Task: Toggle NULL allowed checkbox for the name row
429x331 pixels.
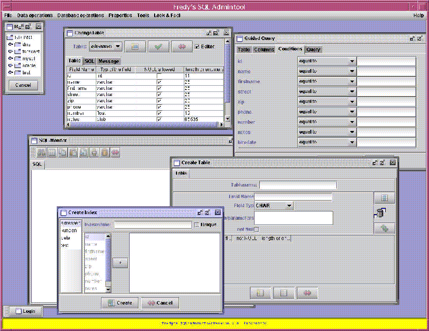Action: pos(159,82)
